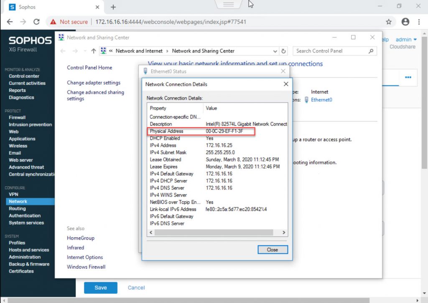Click the browser forward arrow

pyautogui.click(x=23, y=22)
